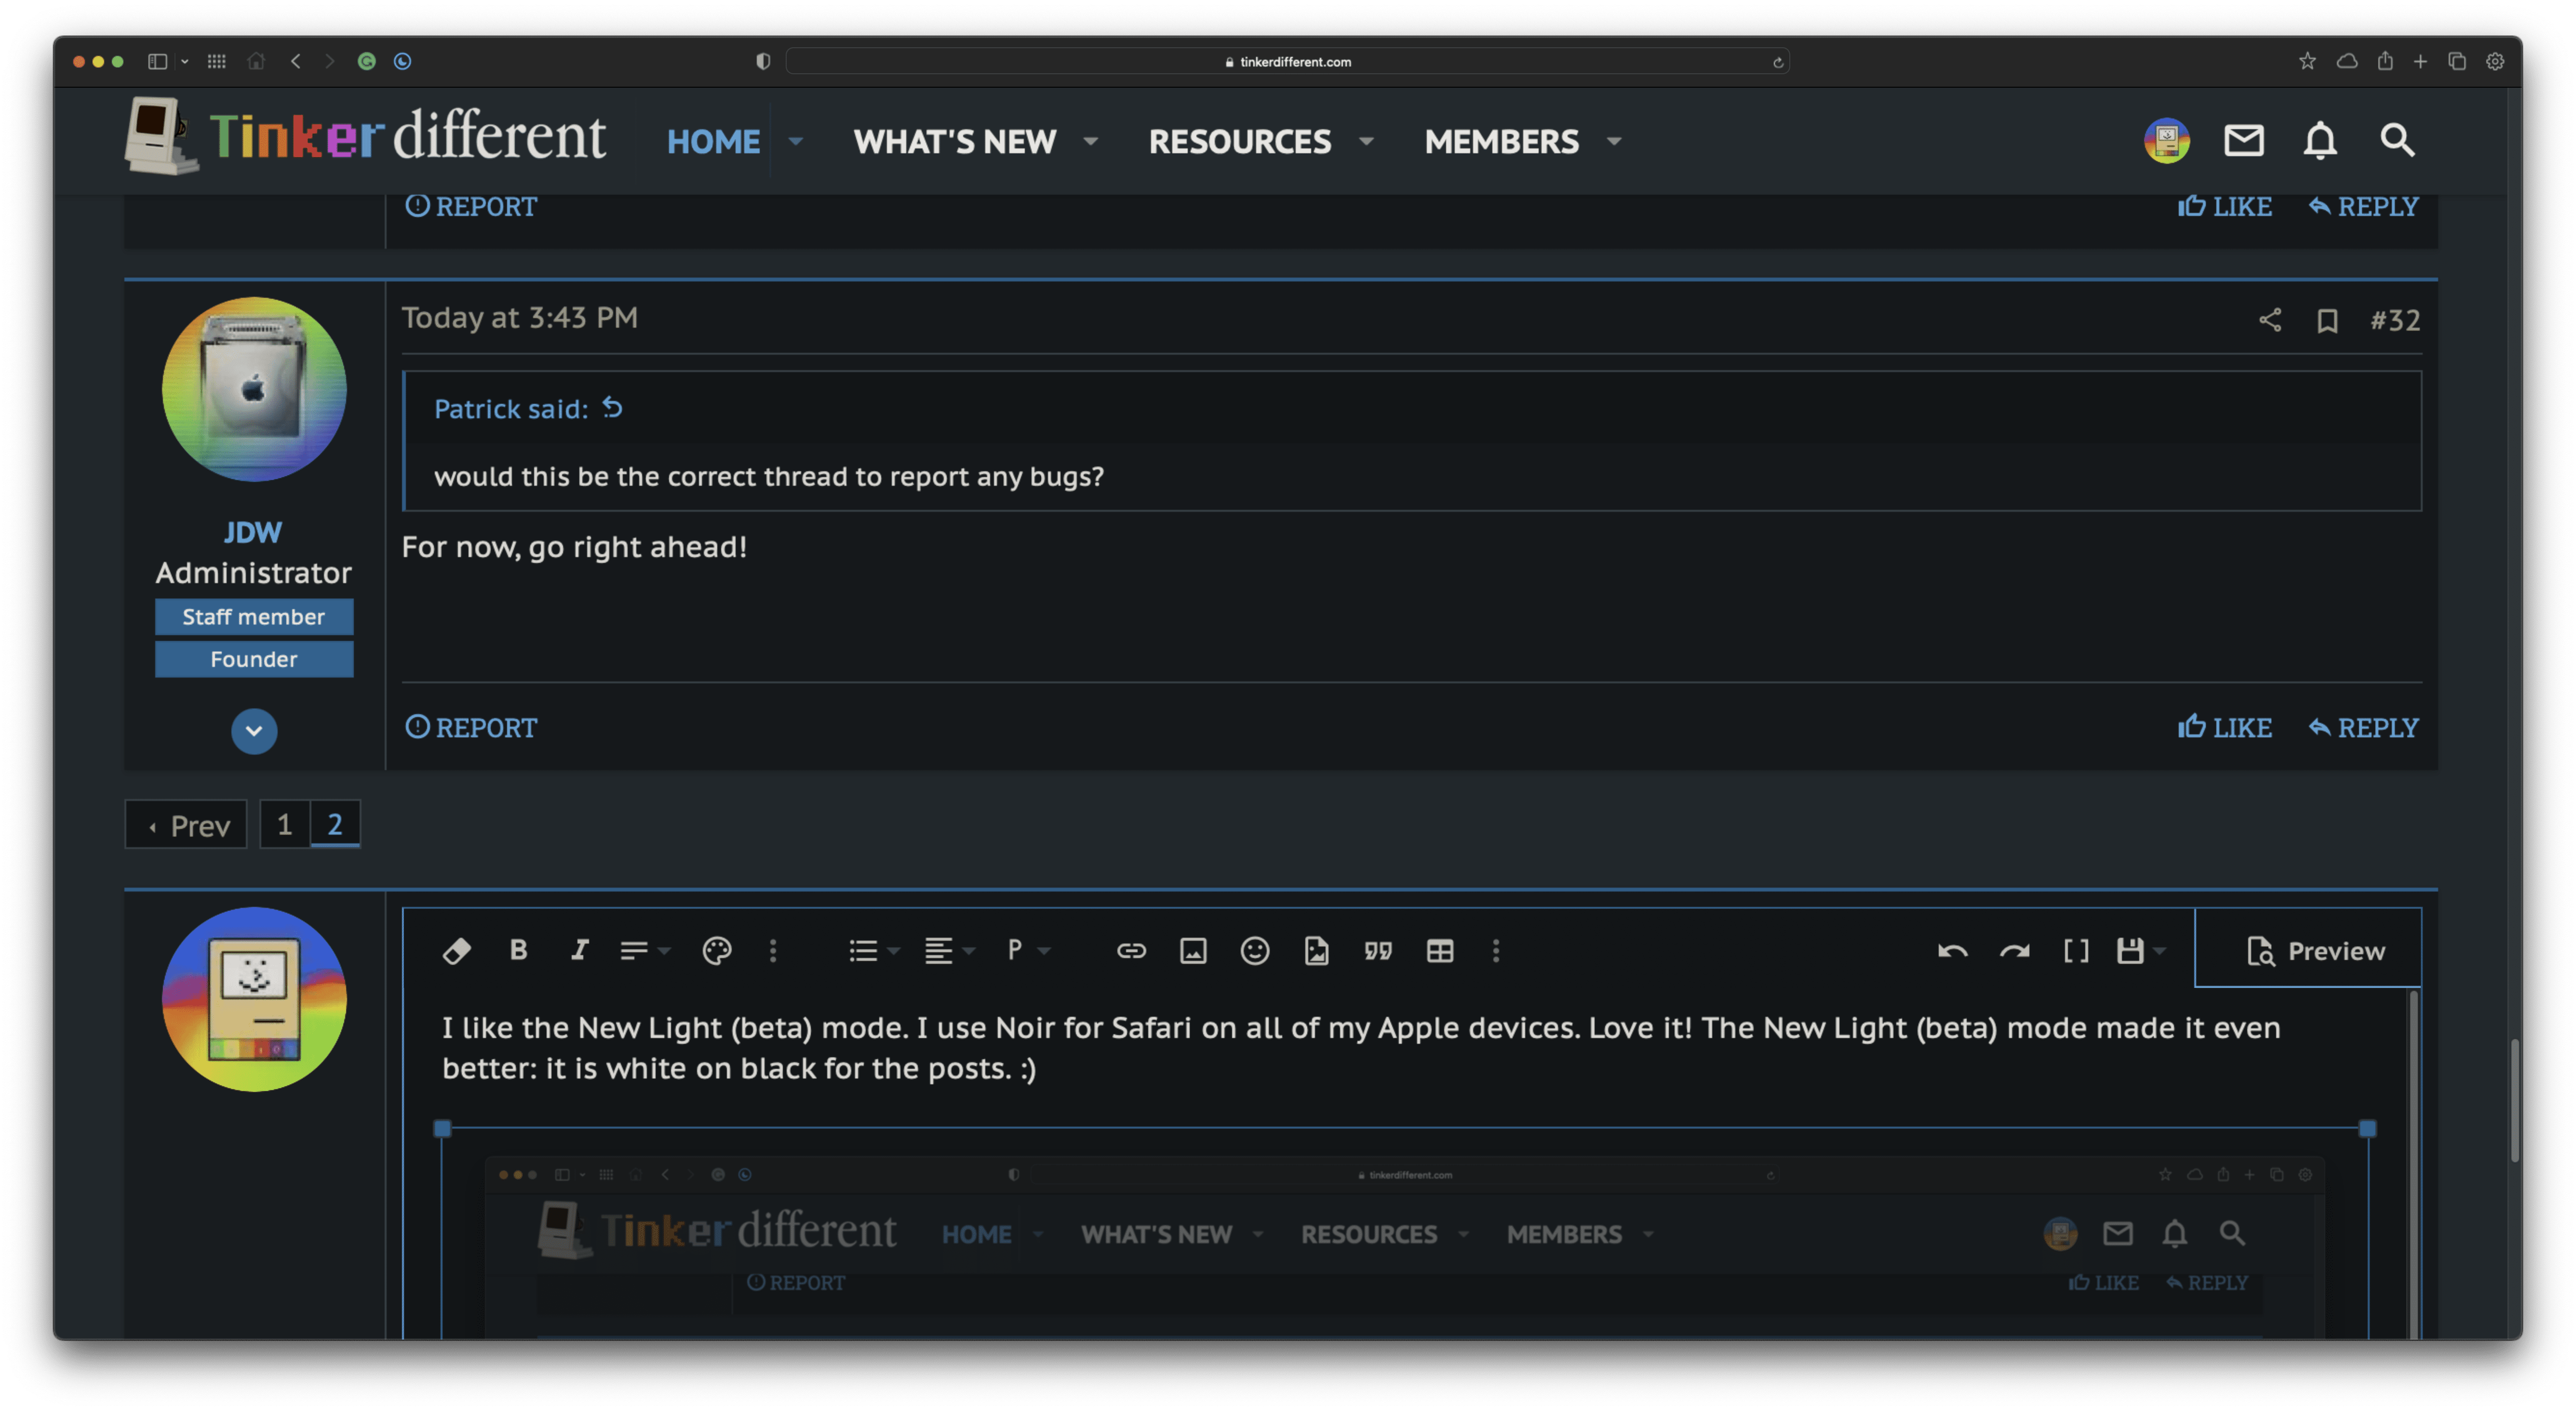This screenshot has width=2576, height=1411.
Task: Click the media embed icon
Action: (1316, 950)
